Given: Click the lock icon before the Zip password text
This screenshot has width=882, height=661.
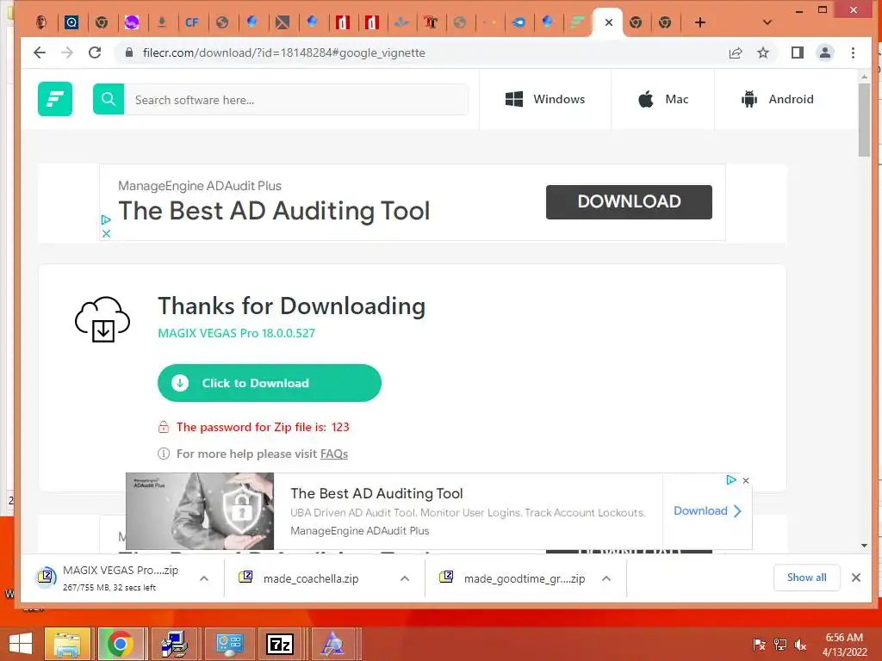Looking at the screenshot, I should (164, 427).
